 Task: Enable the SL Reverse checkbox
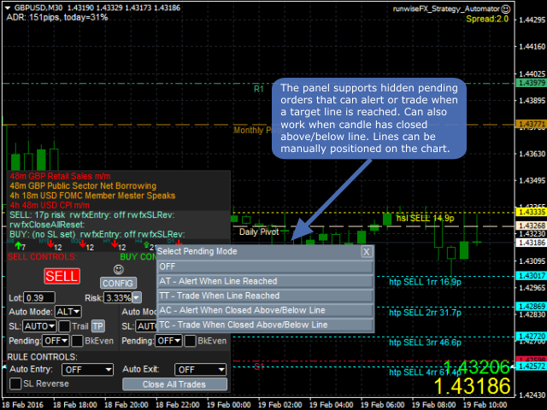tap(15, 384)
